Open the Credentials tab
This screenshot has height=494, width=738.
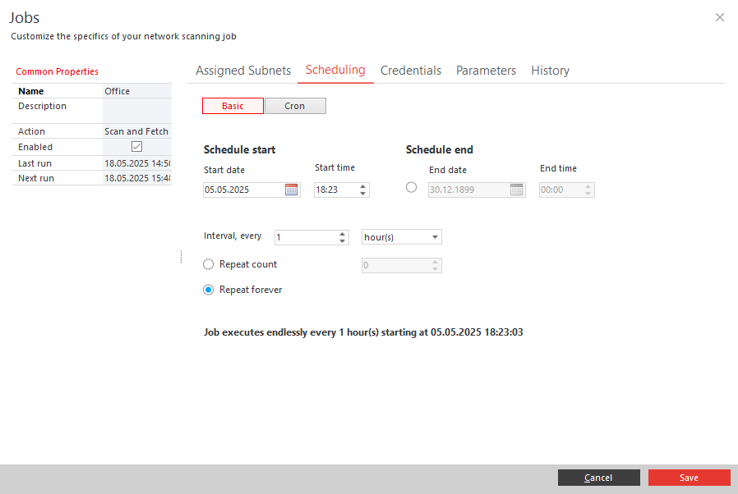click(411, 71)
